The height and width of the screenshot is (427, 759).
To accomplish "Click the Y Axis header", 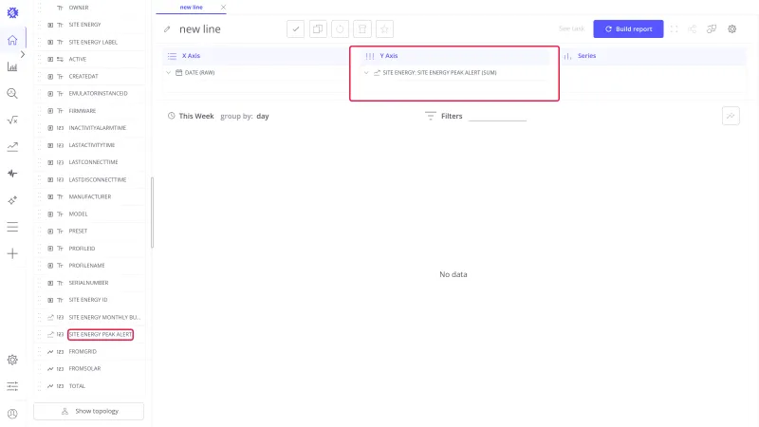I will pos(389,56).
